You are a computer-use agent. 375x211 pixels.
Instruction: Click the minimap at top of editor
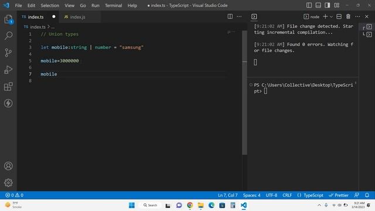coord(231,32)
